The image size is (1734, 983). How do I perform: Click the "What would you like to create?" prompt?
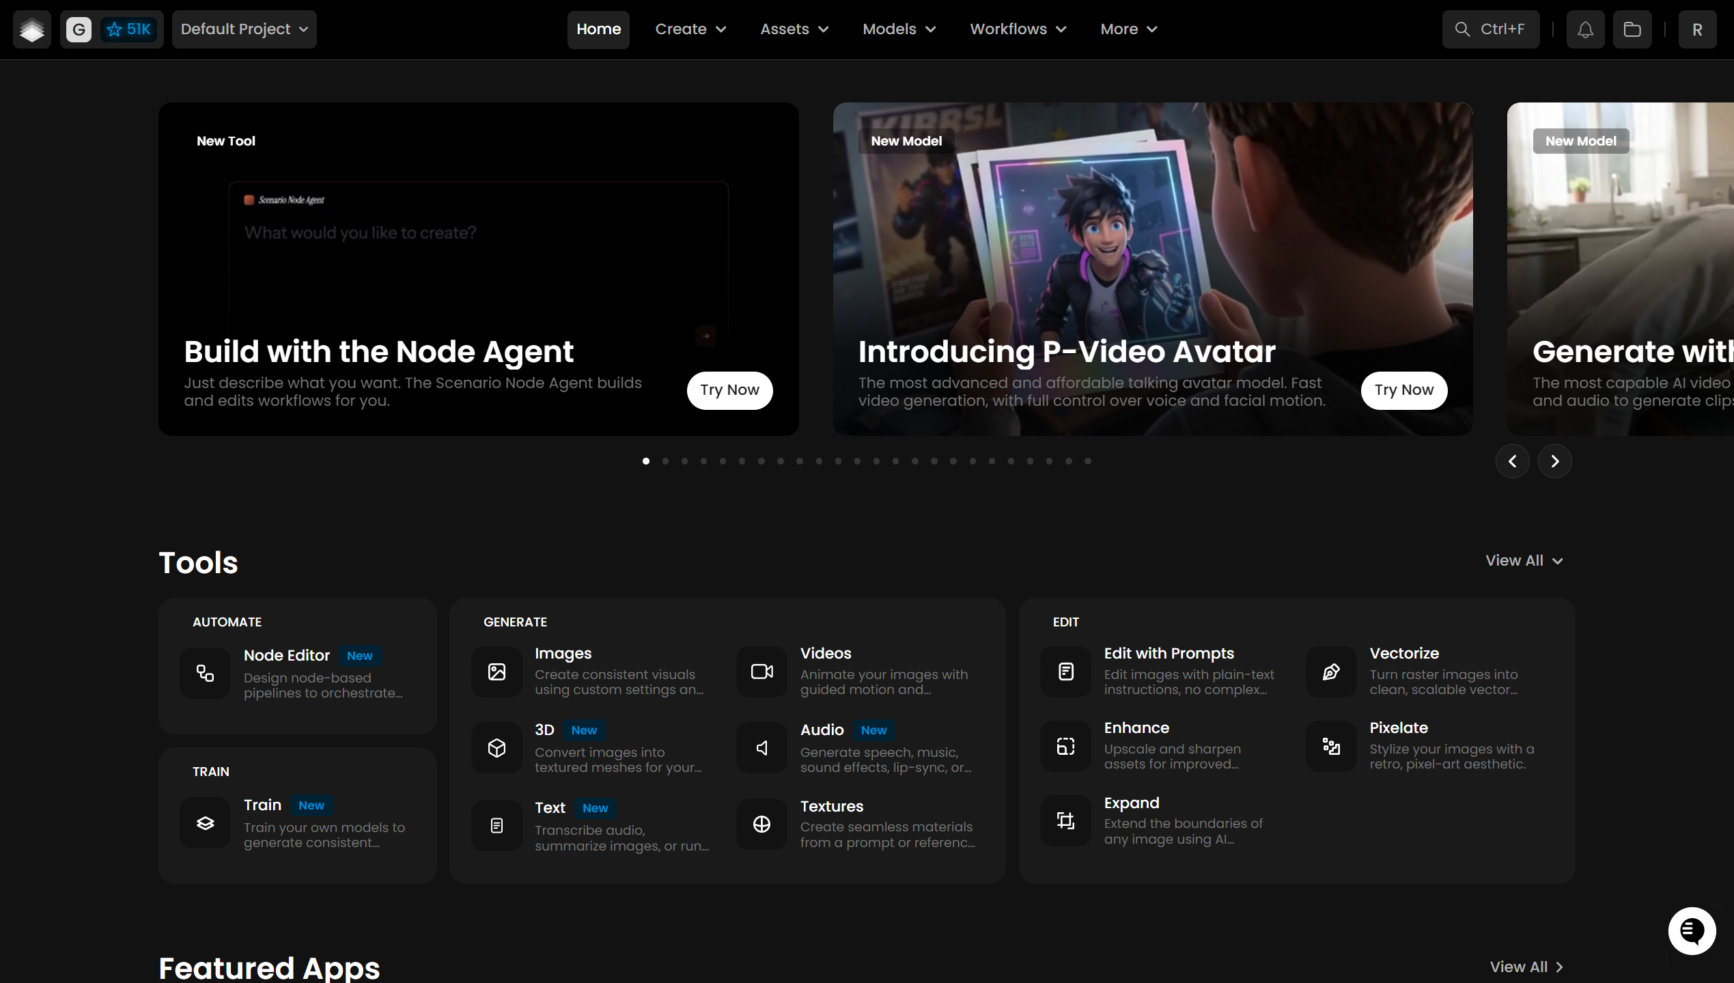(x=361, y=233)
